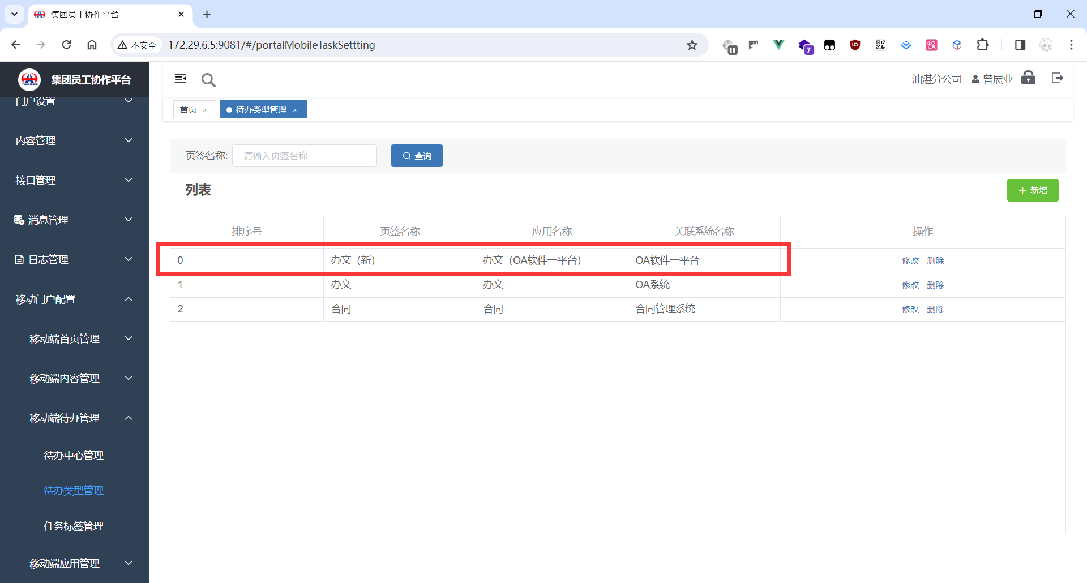Open the blue cube extension icon
This screenshot has width=1087, height=583.
[x=957, y=45]
